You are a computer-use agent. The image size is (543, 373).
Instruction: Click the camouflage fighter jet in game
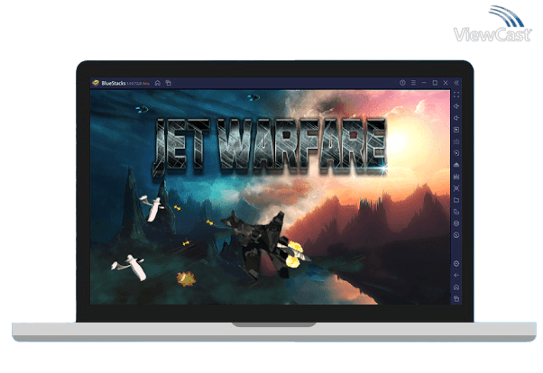265,244
